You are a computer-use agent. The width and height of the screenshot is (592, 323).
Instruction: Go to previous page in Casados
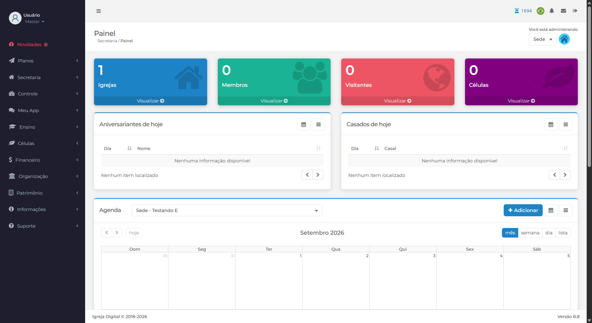[x=554, y=175]
